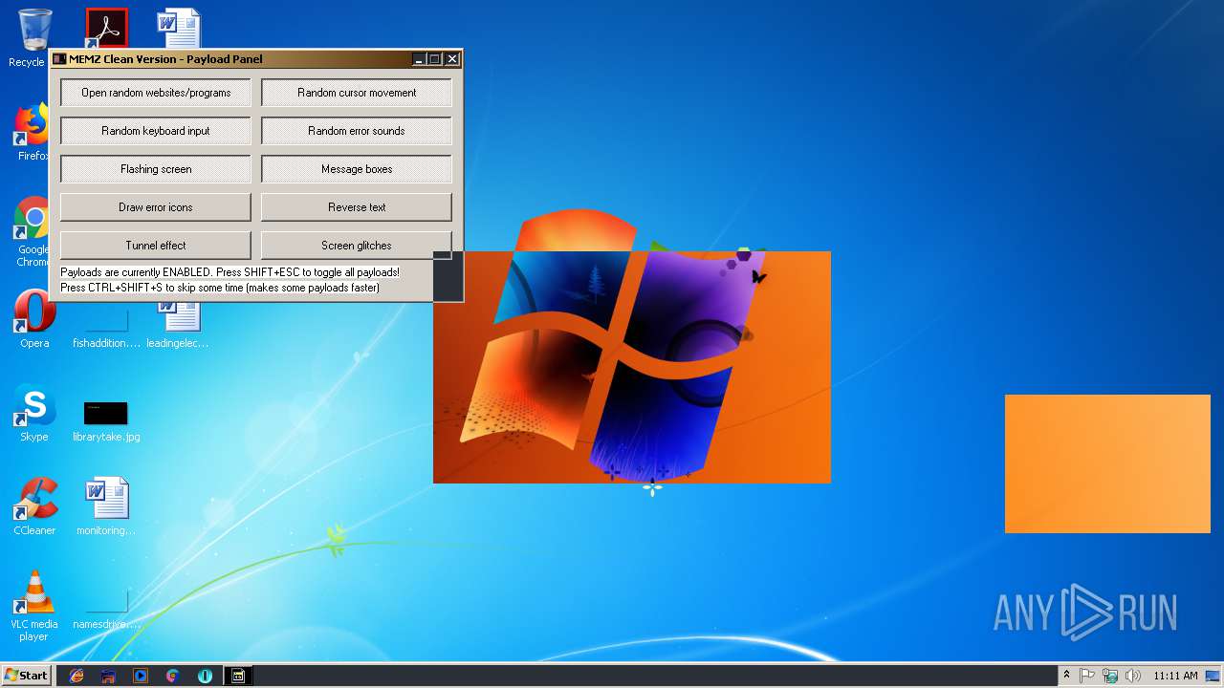
Task: Click the 'Press CTRL+SHIFT+S to skip' hint text
Action: pyautogui.click(x=220, y=288)
